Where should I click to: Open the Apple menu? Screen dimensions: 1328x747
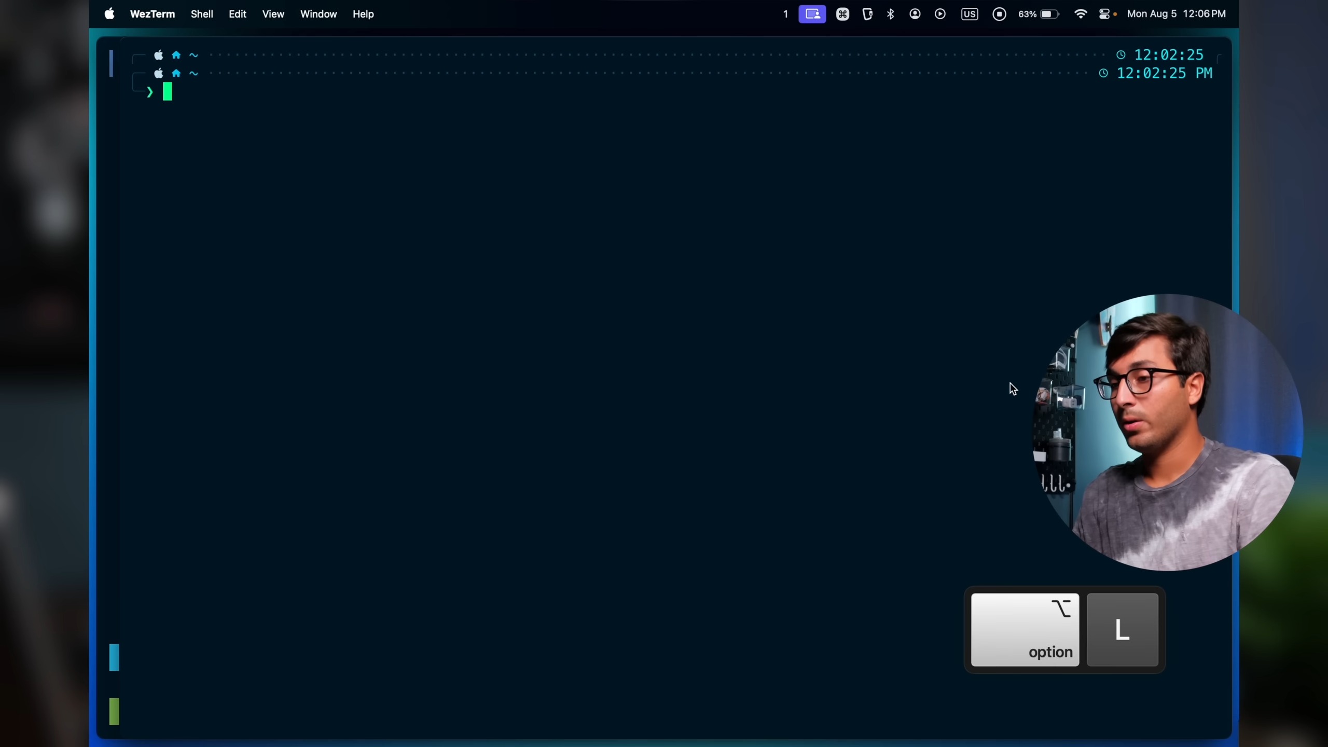(109, 14)
